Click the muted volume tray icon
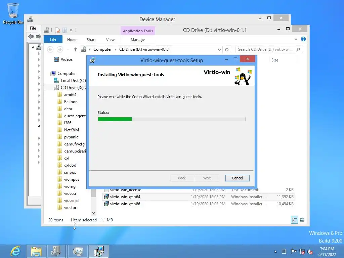Screen dimensions: 344x258 pyautogui.click(x=310, y=251)
